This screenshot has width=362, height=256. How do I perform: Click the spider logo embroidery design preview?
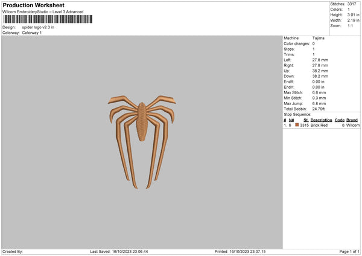(x=142, y=142)
